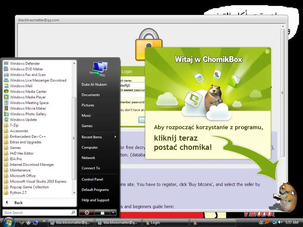303x227 pixels.
Task: Open Windows Photo Gallery
Action: (28, 114)
